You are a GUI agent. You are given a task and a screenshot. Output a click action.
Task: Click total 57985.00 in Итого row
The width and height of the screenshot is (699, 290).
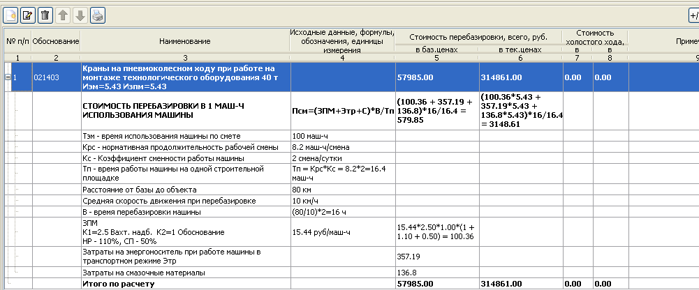pos(437,284)
